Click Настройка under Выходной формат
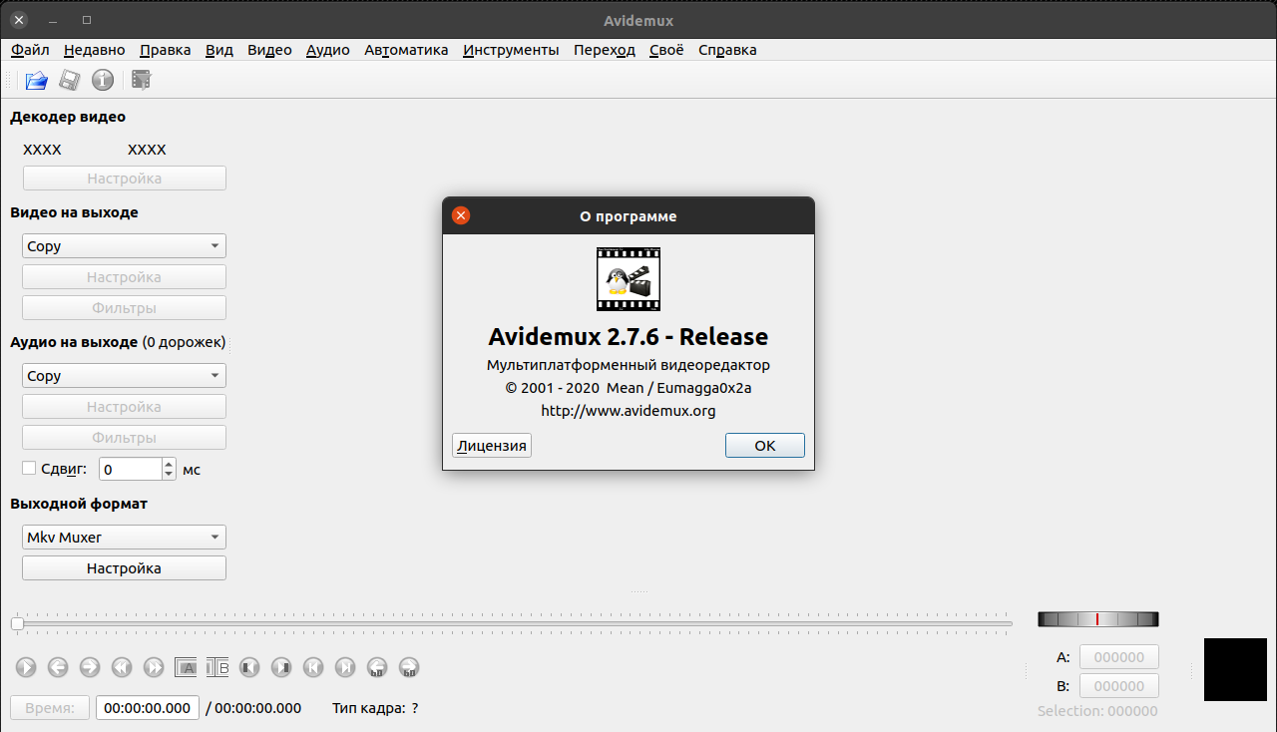 [x=124, y=568]
